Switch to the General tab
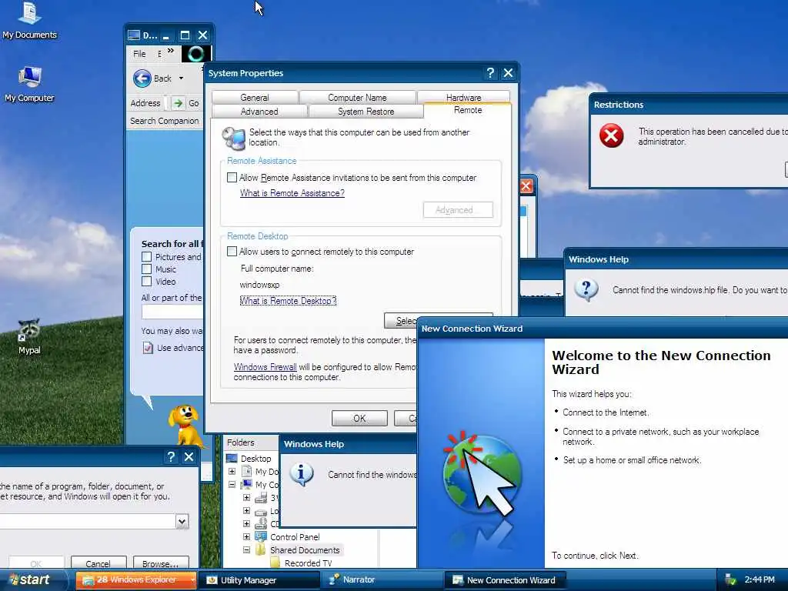The image size is (788, 591). point(255,98)
